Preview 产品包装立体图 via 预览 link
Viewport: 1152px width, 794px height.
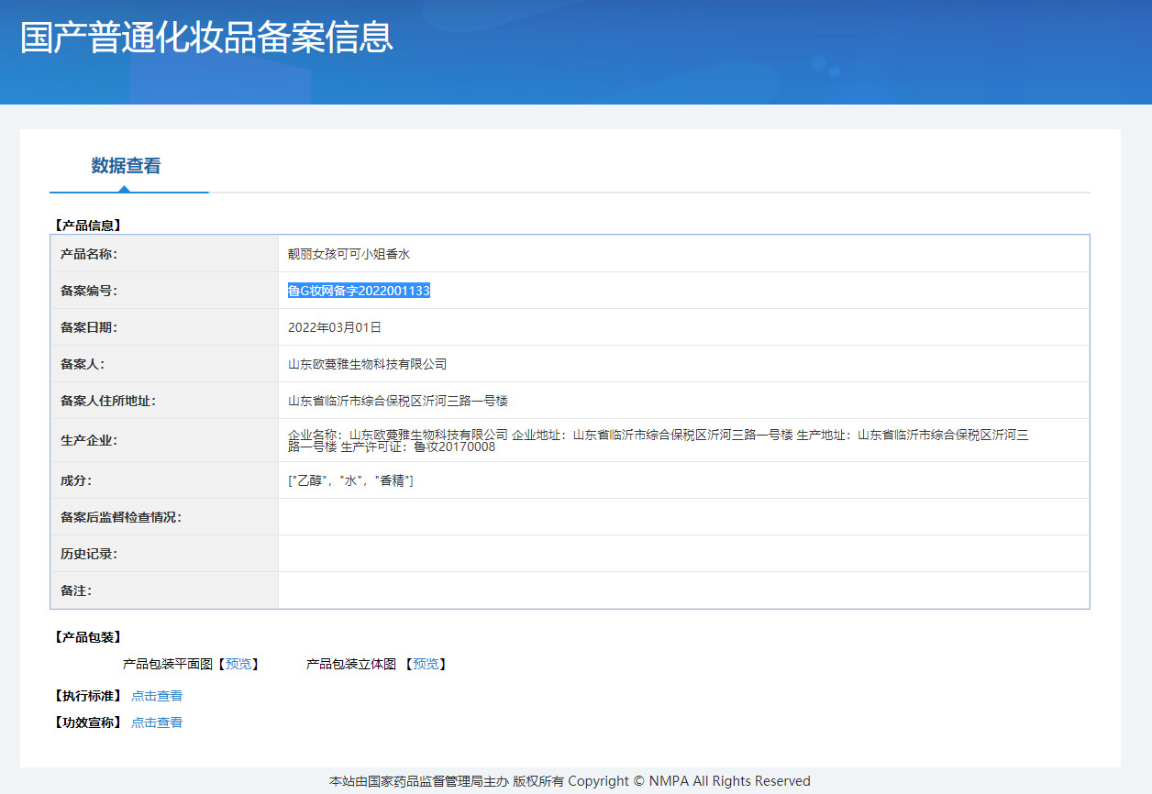426,664
